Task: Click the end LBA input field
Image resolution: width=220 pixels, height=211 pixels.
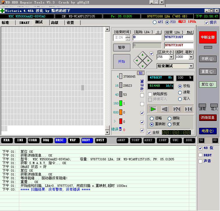Action: click(179, 37)
